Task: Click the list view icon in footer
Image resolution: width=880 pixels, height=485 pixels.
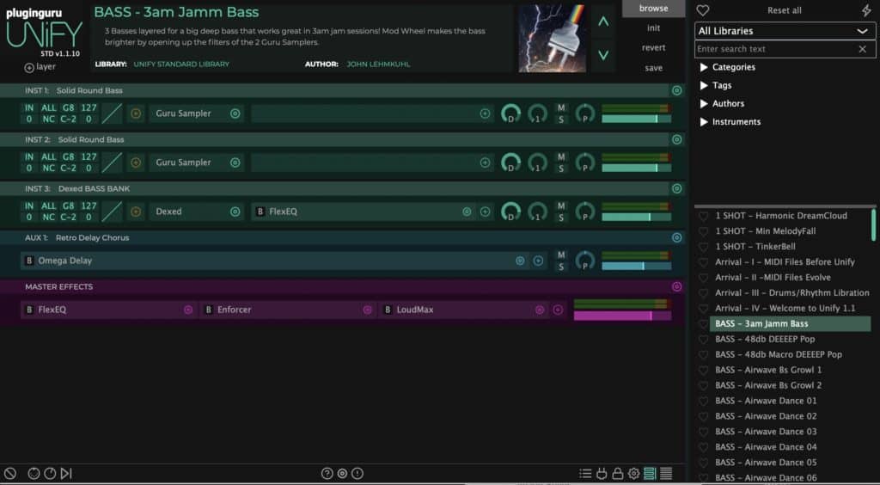Action: click(585, 474)
